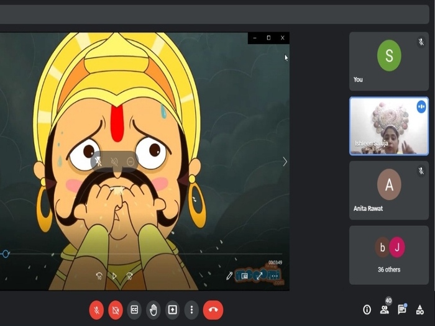Image resolution: width=435 pixels, height=326 pixels.
Task: Select Ishleen Saluja's video tile
Action: pyautogui.click(x=389, y=126)
